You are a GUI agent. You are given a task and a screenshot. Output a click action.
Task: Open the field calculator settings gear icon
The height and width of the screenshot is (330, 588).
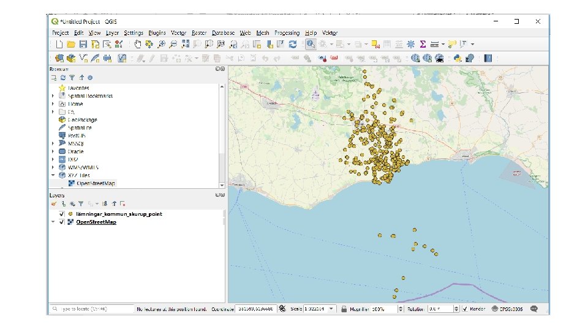(410, 44)
